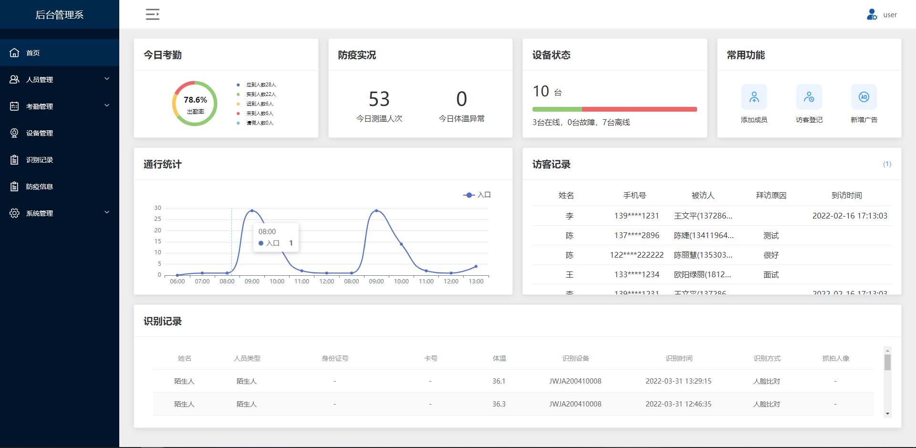Screen dimensions: 916x448
Task: Click the 人员管理 people icon
Action: 14,79
